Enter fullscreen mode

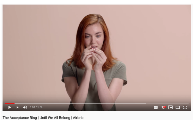pyautogui.click(x=185, y=107)
